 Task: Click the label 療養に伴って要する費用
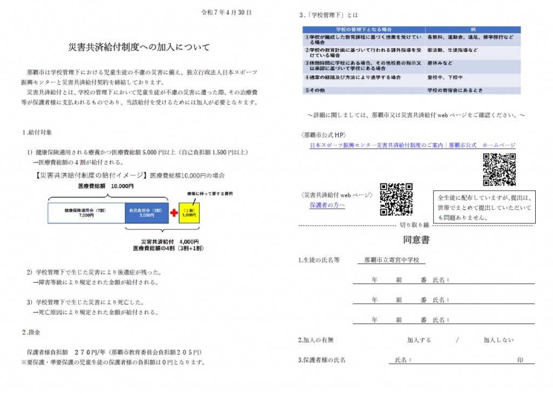210,193
